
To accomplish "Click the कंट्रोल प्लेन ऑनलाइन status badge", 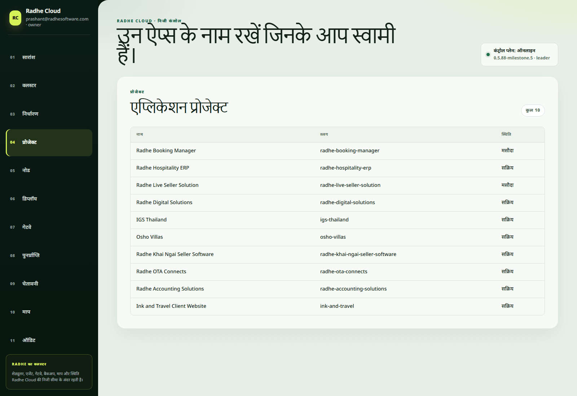I will (x=519, y=54).
